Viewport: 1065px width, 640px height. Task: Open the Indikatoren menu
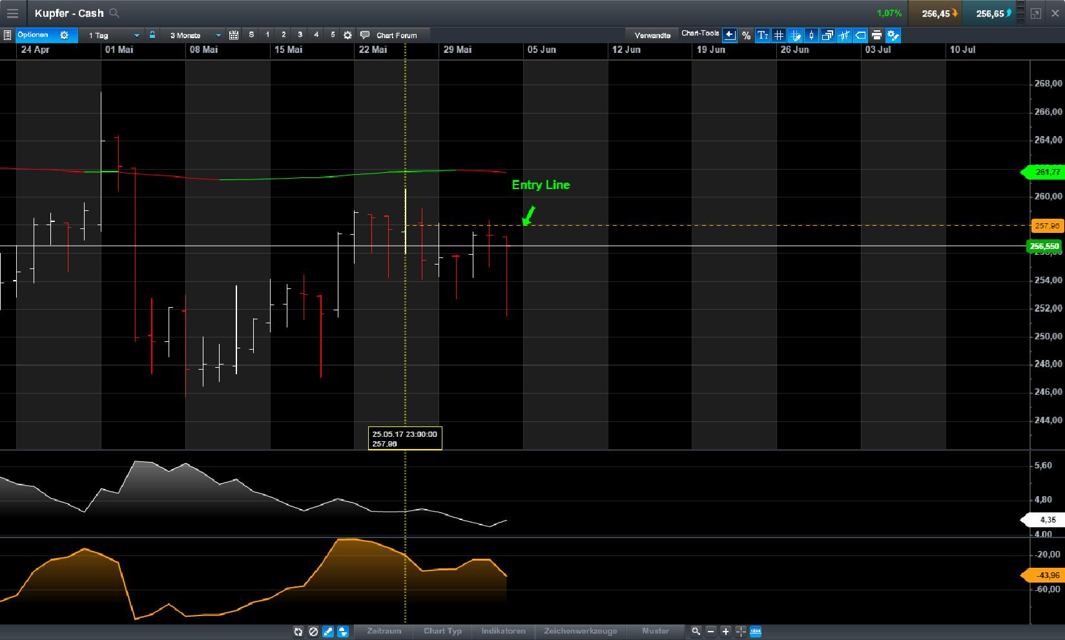[x=503, y=632]
